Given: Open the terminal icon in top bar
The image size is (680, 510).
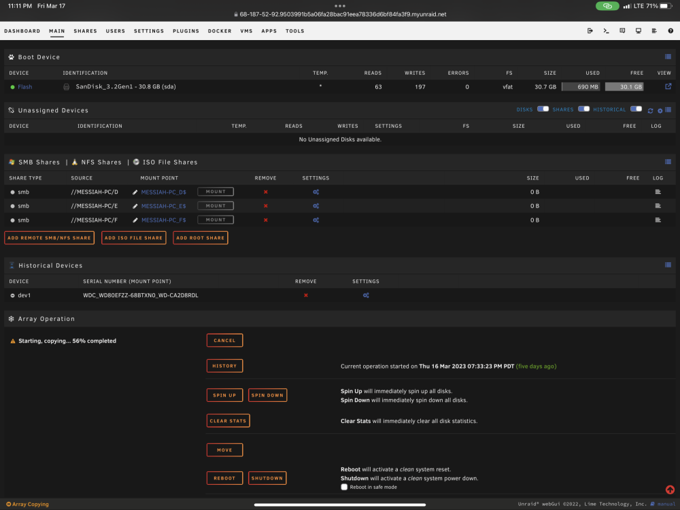Looking at the screenshot, I should [607, 31].
